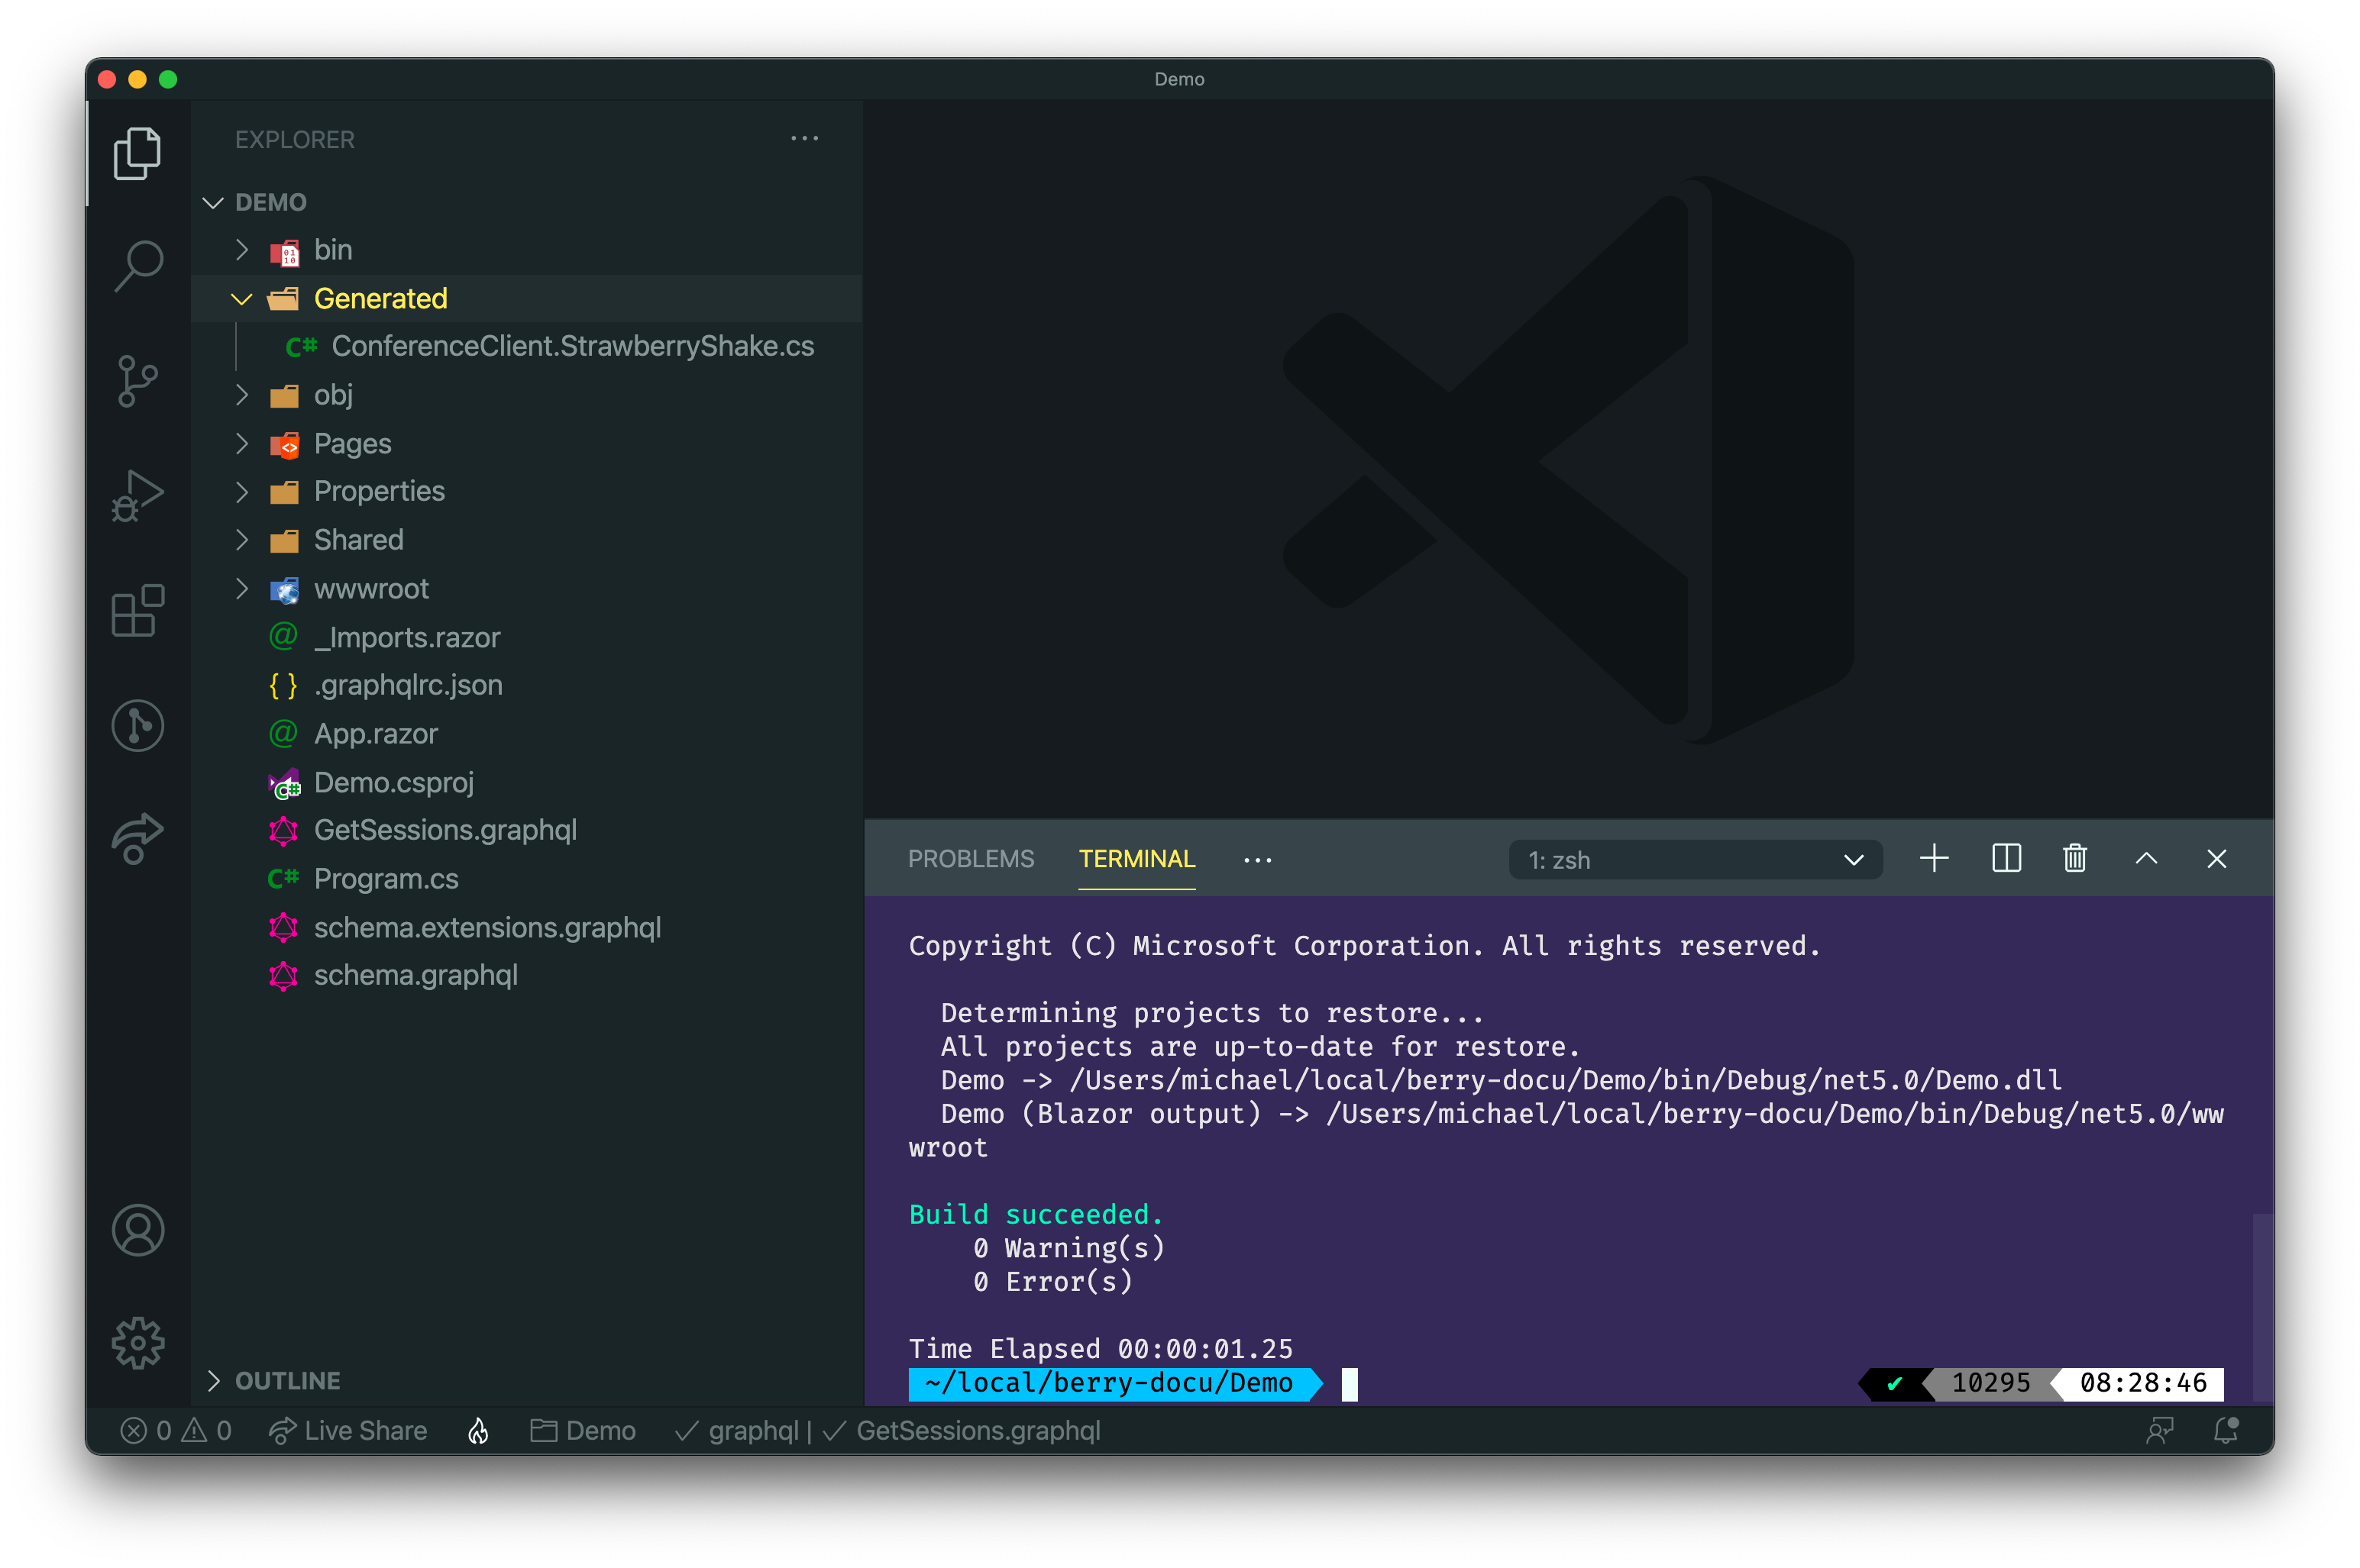This screenshot has height=1568, width=2360.
Task: Open Run and Debug view icon
Action: click(x=138, y=496)
